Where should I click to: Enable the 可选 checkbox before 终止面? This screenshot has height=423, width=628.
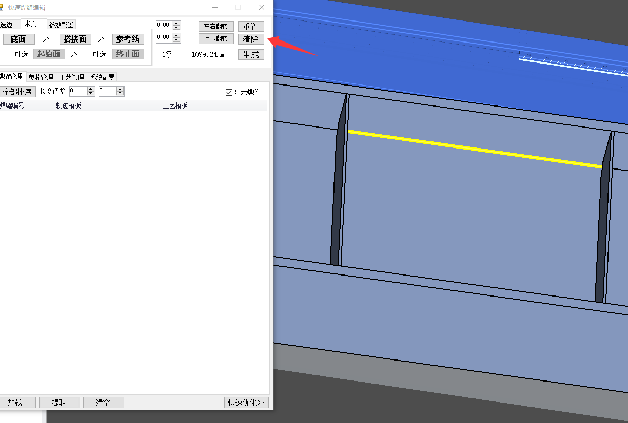(x=86, y=54)
